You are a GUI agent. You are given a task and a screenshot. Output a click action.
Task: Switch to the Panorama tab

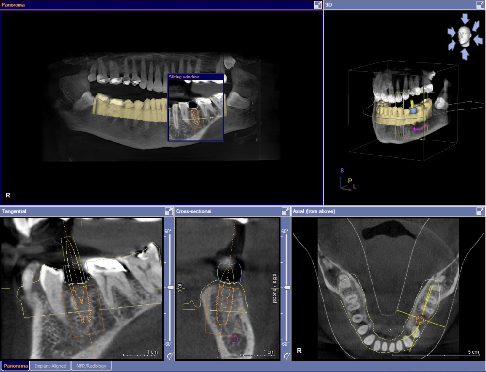[16, 366]
